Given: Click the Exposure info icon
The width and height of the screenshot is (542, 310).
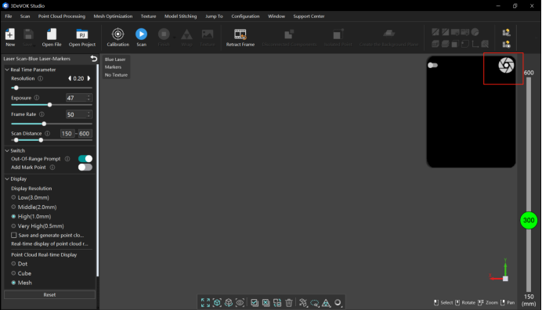Looking at the screenshot, I should 37,98.
